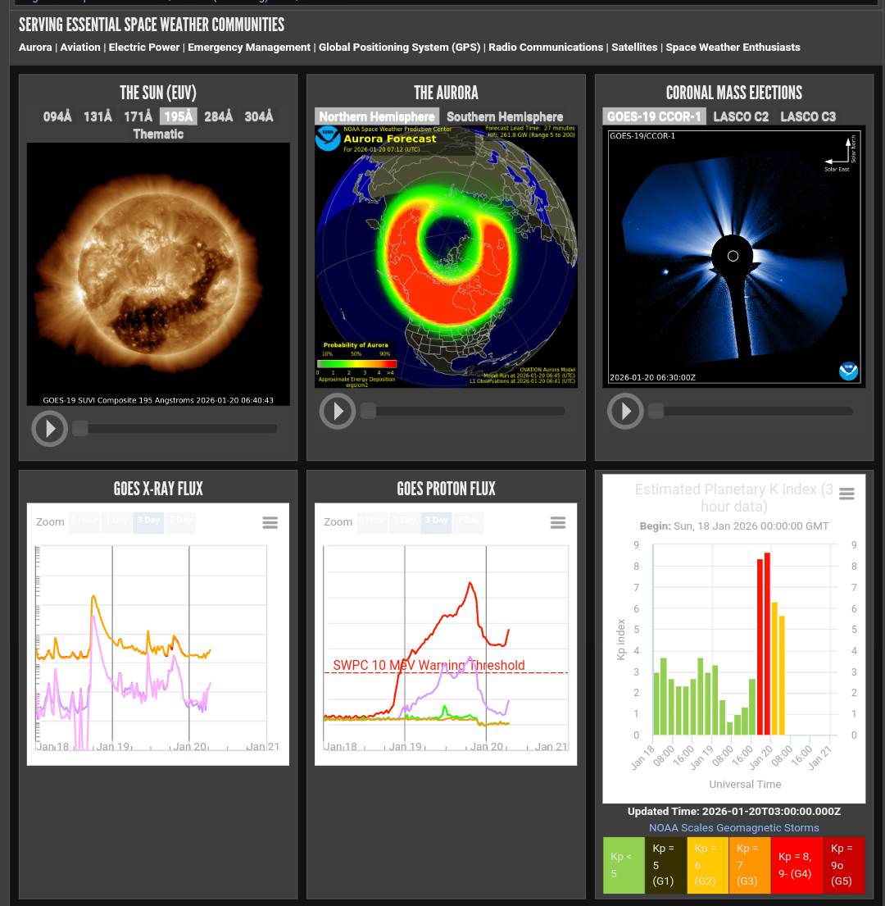Set Proton Flux zoom to 1 Day
885x906 pixels.
coord(406,521)
